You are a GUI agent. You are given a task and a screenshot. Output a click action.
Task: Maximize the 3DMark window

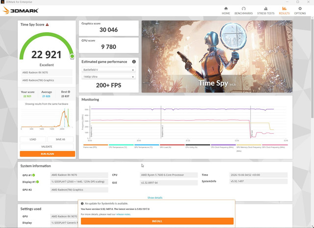coord(298,2)
